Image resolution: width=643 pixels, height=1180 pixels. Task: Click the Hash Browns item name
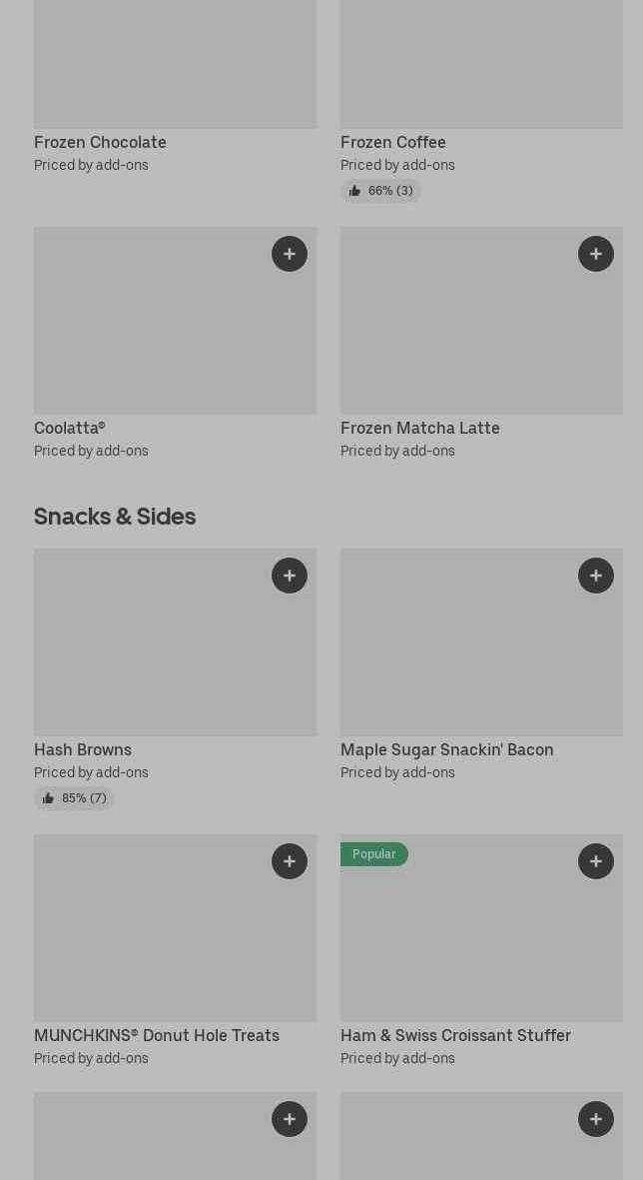click(82, 749)
